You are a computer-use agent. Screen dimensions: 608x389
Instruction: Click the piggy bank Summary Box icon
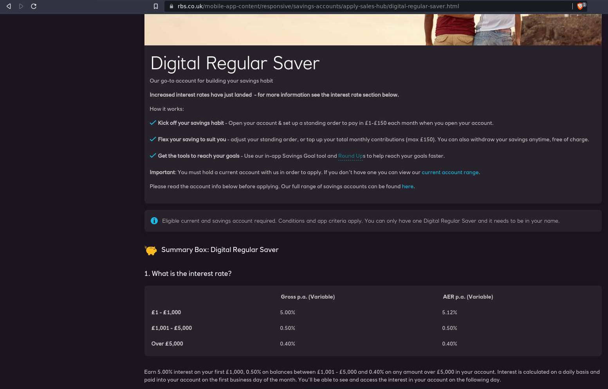click(x=151, y=250)
